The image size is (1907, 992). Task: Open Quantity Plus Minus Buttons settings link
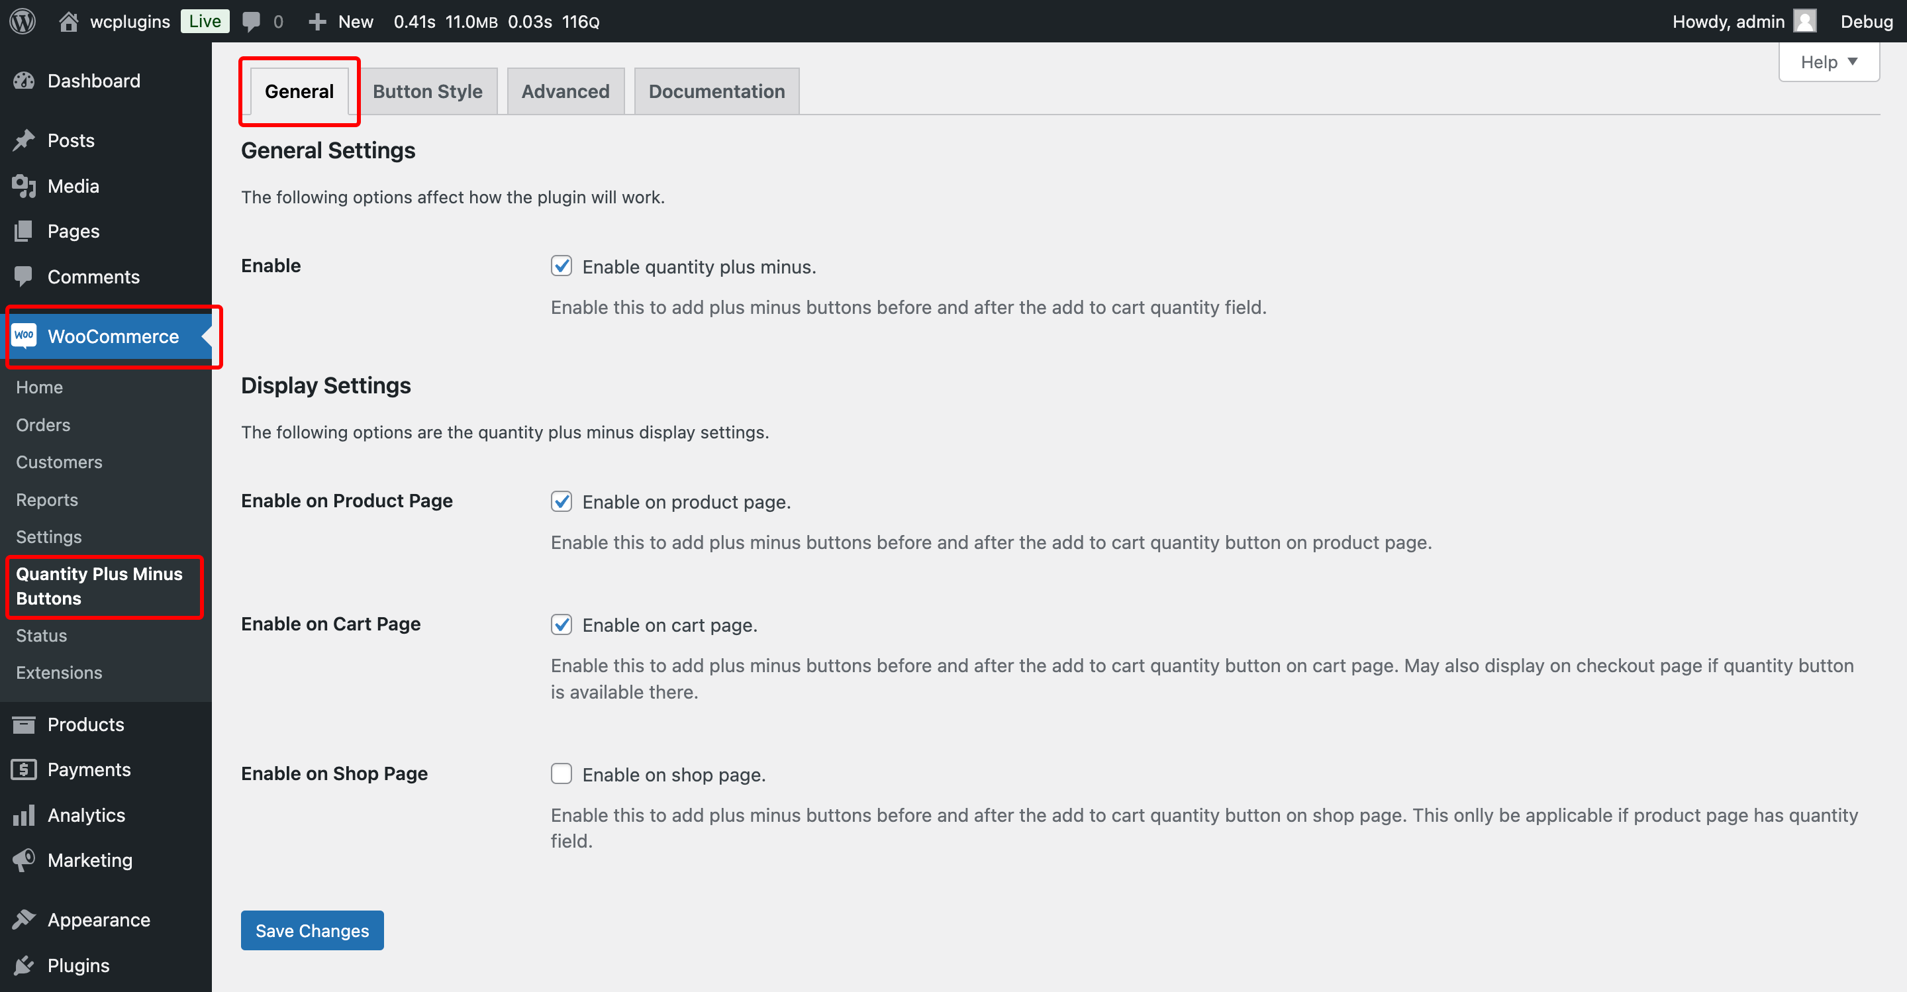(x=99, y=585)
